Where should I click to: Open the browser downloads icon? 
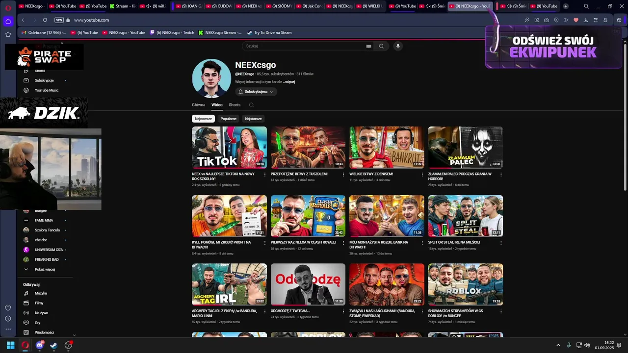(586, 20)
